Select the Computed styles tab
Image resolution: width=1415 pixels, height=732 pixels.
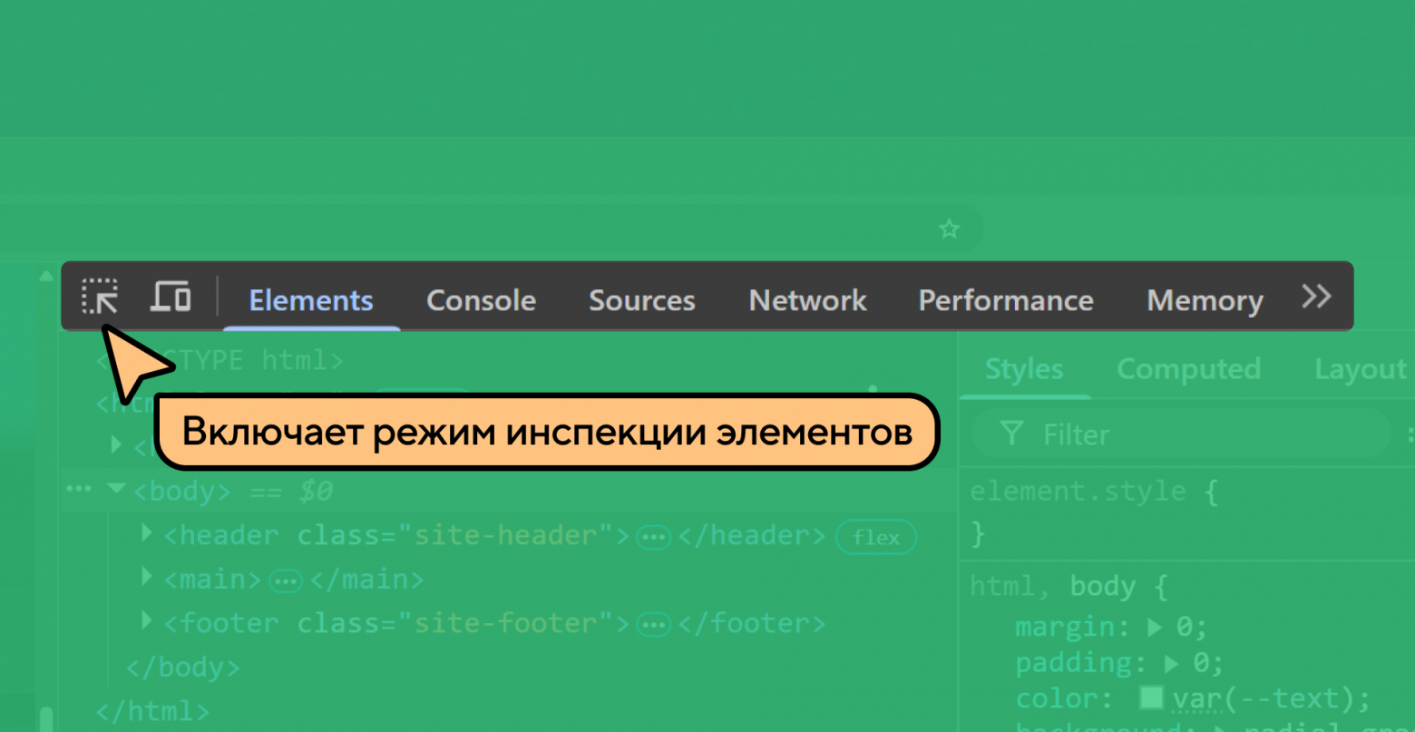[x=1188, y=369]
